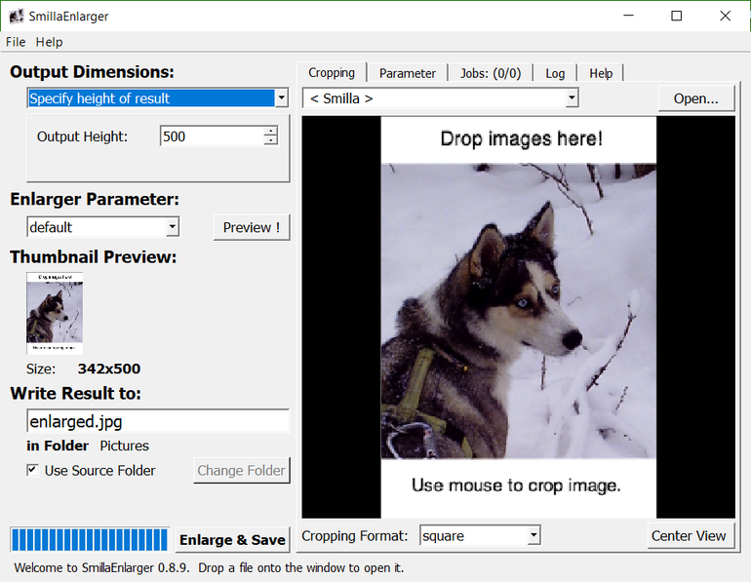Click the Preview ! button

[252, 227]
